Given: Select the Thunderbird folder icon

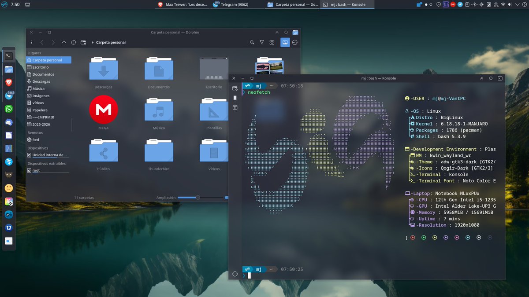Looking at the screenshot, I should [159, 150].
